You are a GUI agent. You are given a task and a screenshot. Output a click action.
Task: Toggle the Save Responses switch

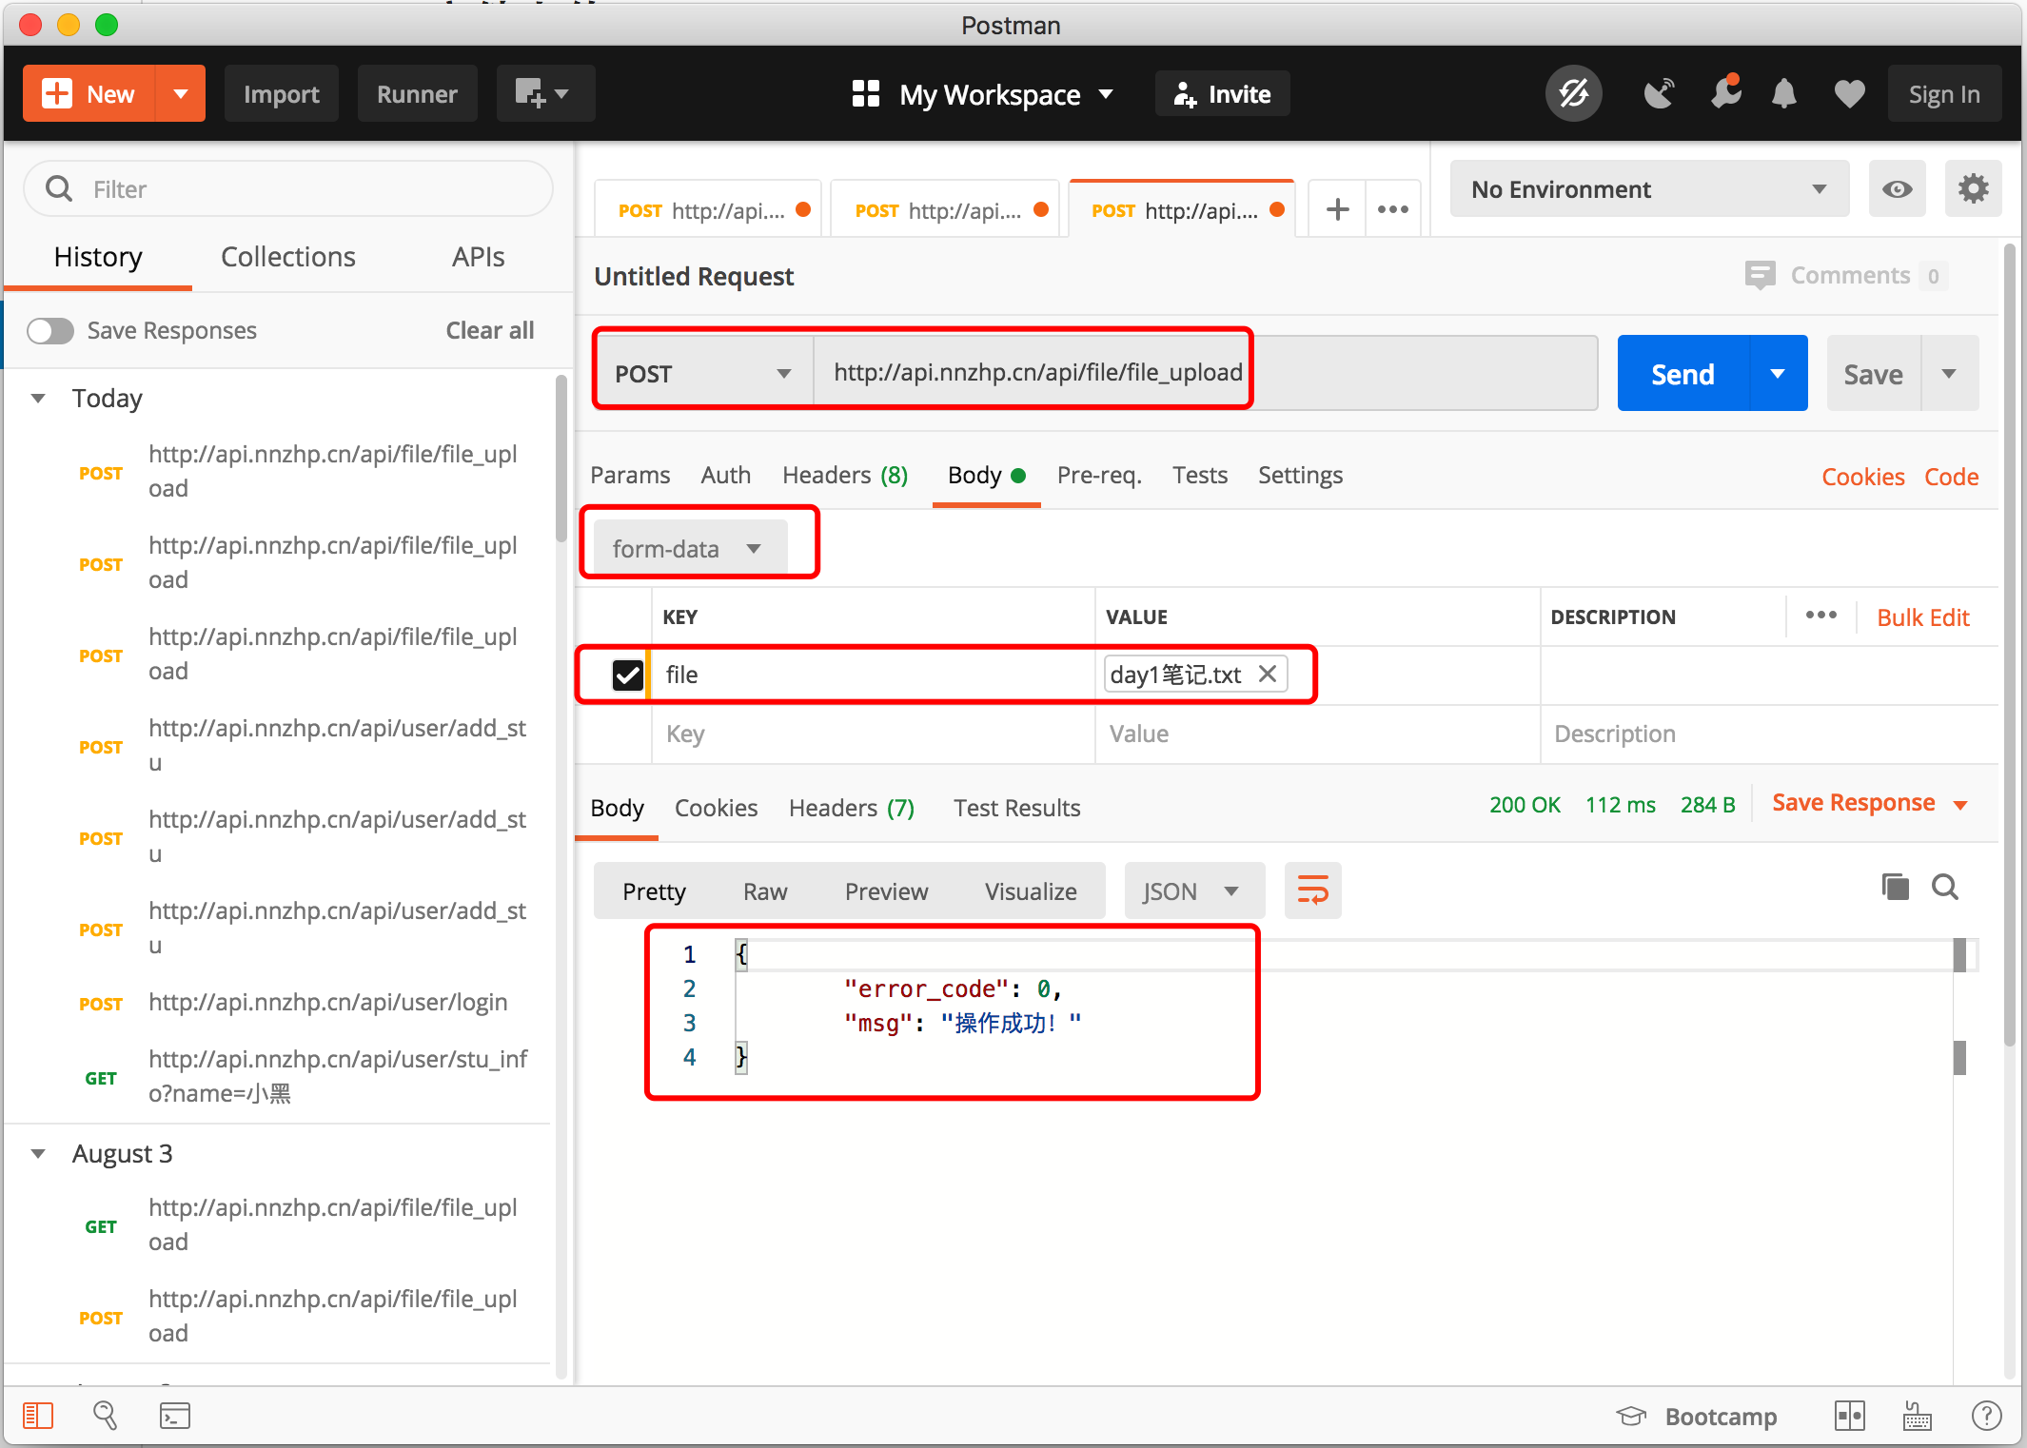[x=50, y=330]
